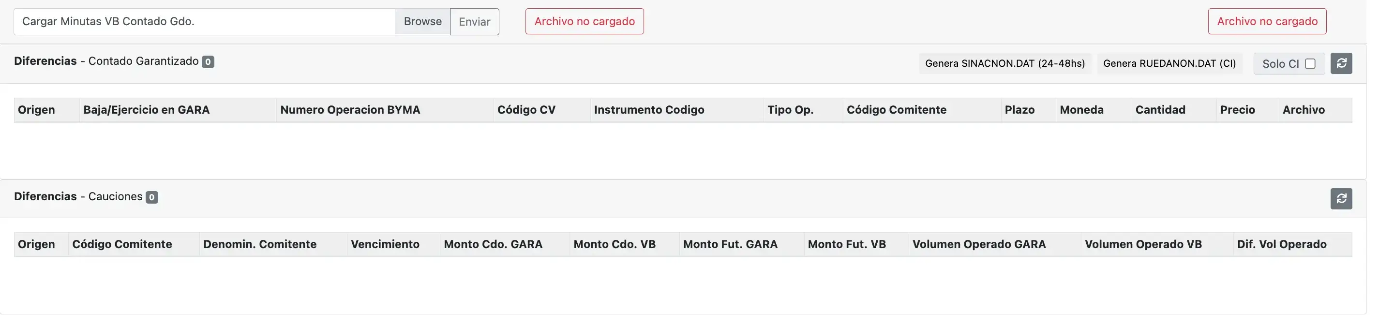Click Genera SINACNON.DAT (24-48hs) button
This screenshot has width=1379, height=325.
click(1005, 64)
